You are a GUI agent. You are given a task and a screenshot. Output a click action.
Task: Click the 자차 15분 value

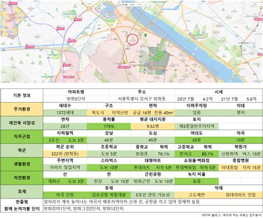click(251, 167)
